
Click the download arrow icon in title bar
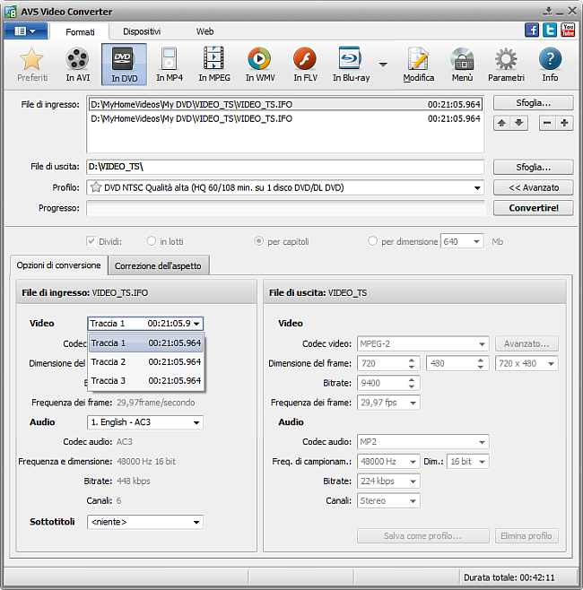(x=548, y=12)
